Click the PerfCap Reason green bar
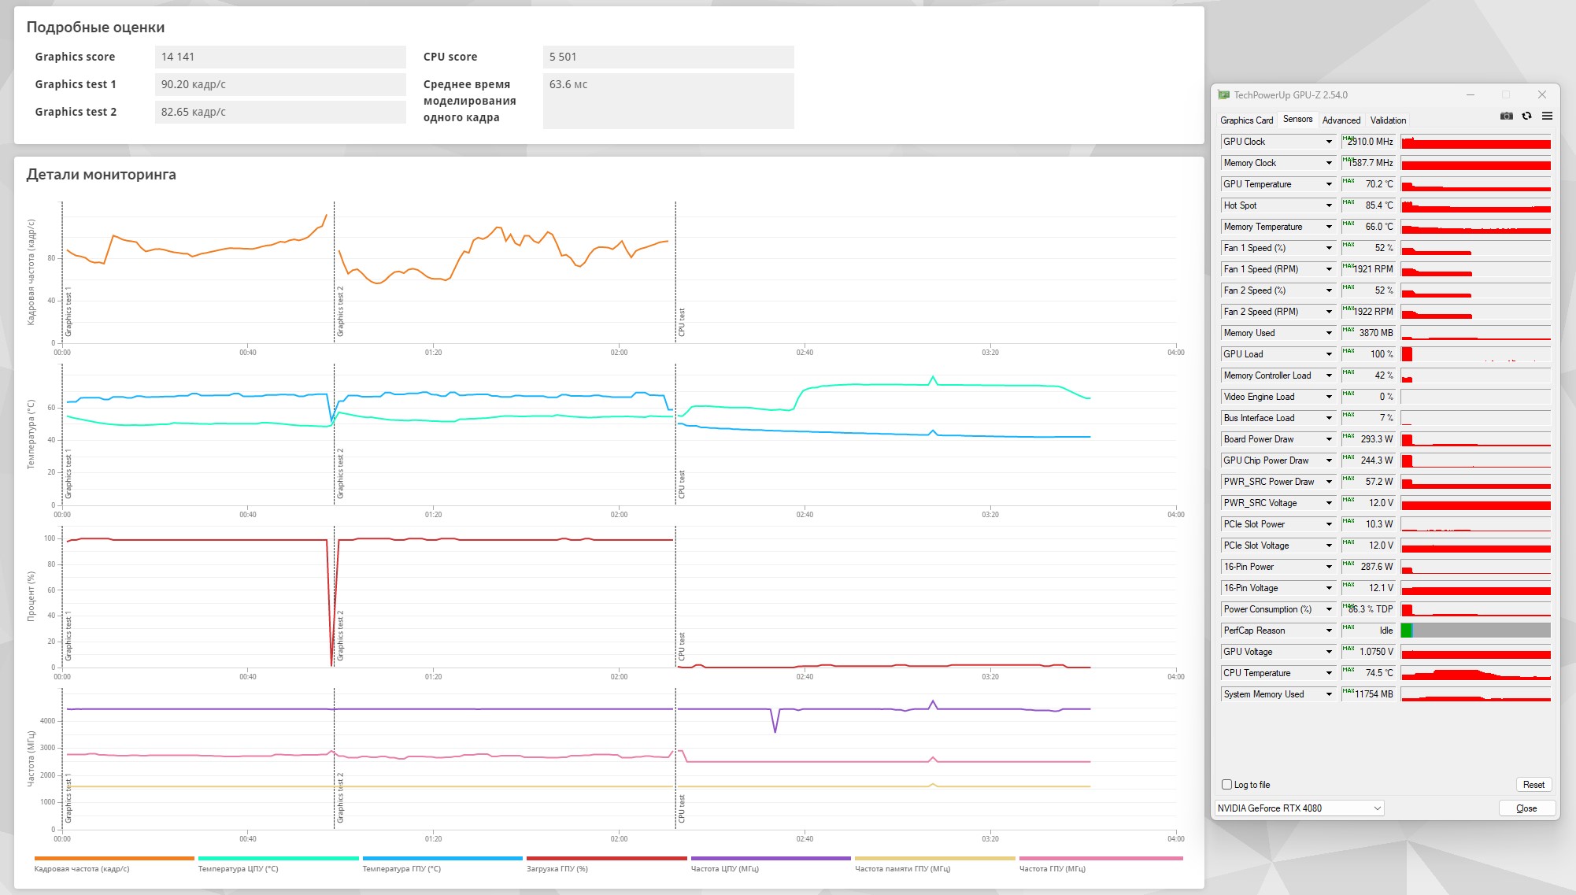The image size is (1576, 895). pos(1406,630)
